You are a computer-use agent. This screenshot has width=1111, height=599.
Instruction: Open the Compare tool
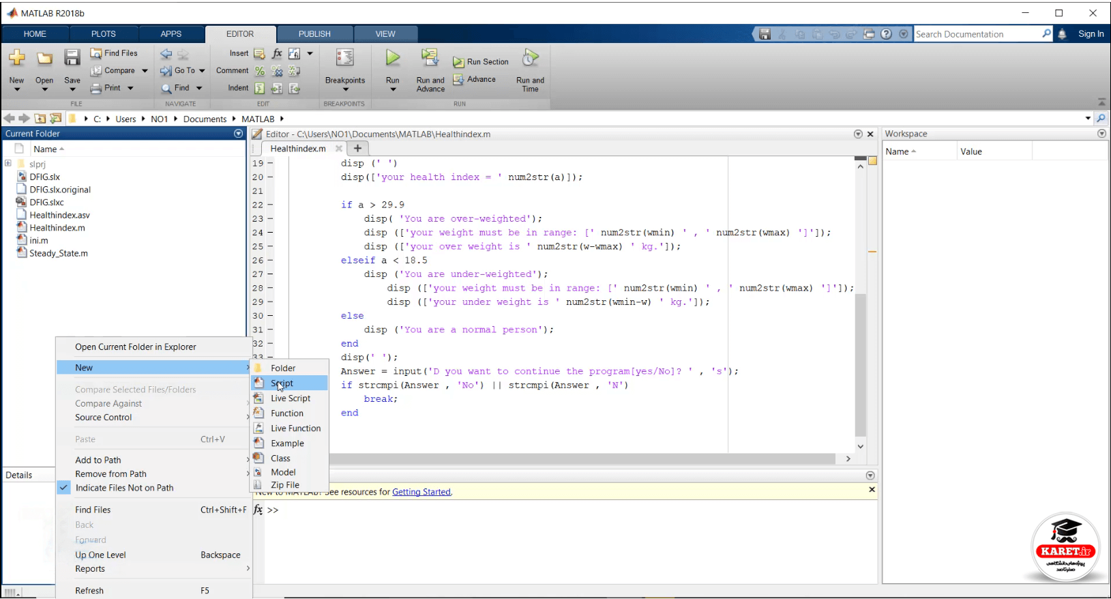click(113, 70)
